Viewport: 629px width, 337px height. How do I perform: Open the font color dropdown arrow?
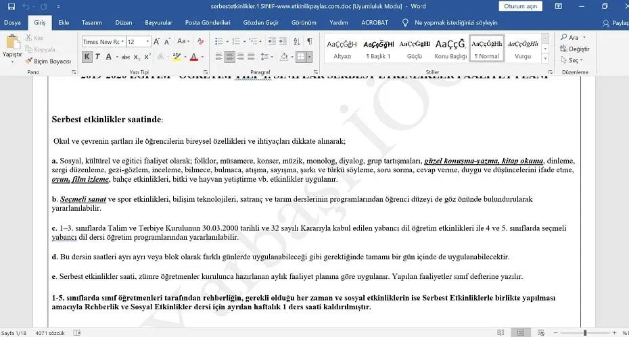(202, 57)
